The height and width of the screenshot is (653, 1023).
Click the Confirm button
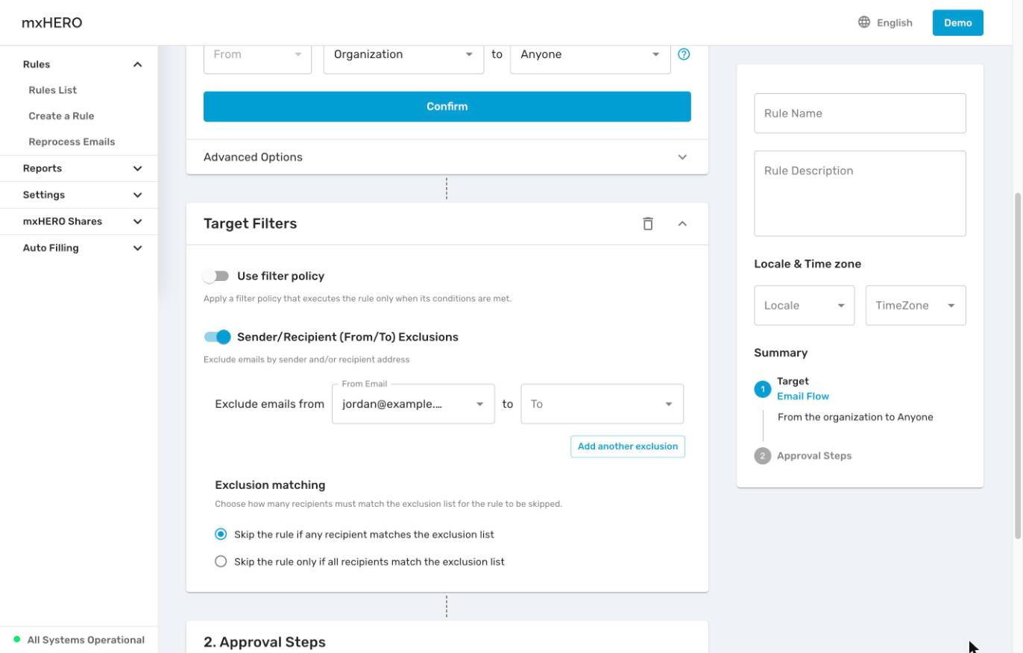(447, 107)
